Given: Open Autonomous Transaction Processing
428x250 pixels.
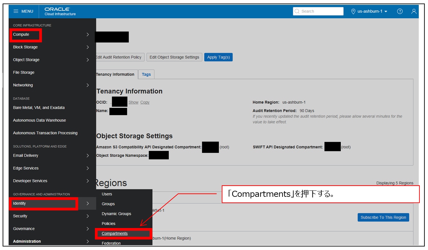Looking at the screenshot, I should 45,133.
